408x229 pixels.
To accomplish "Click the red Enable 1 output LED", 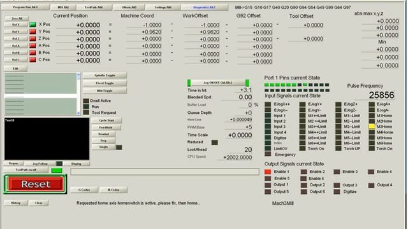I will click(268, 172).
